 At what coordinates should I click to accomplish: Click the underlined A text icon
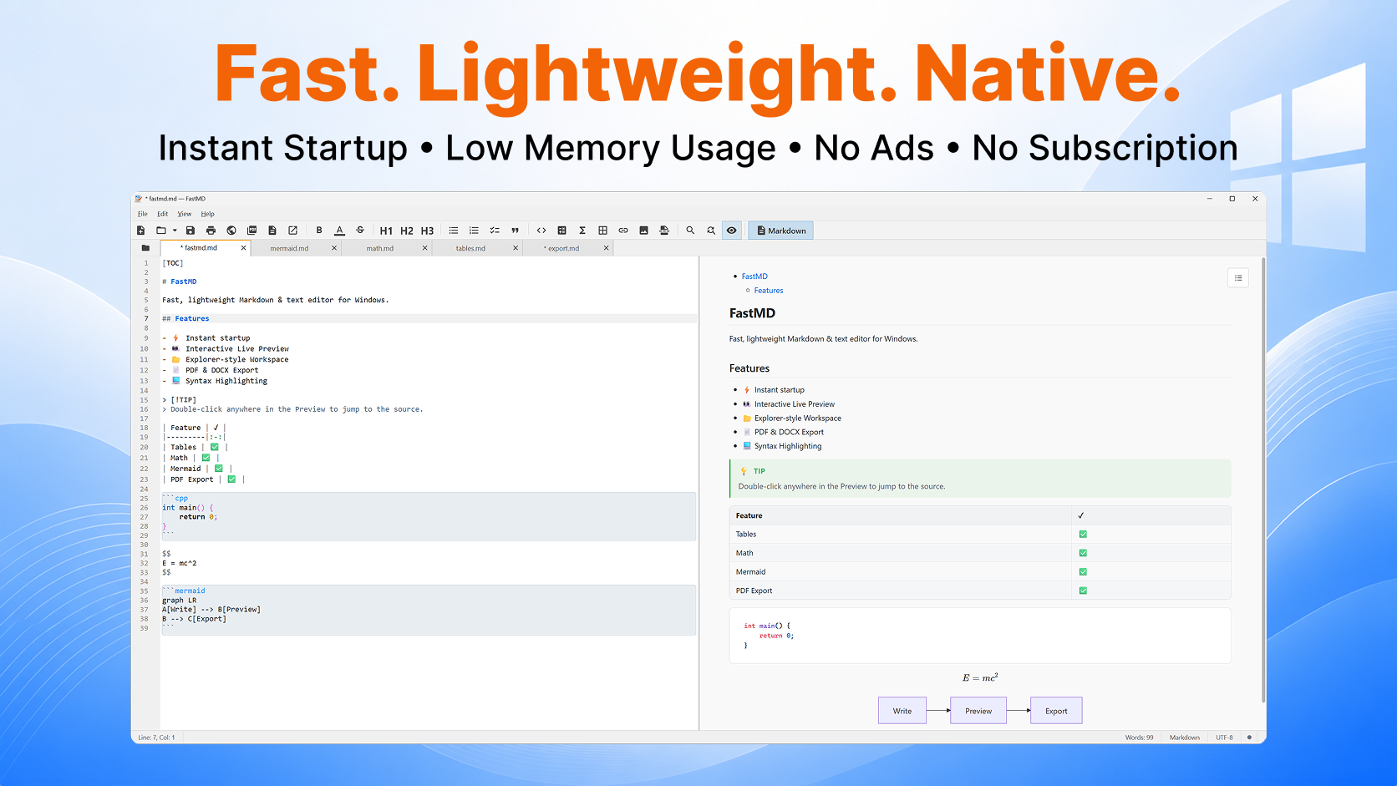[339, 231]
